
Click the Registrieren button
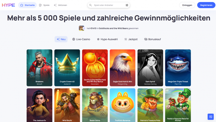tap(206, 5)
